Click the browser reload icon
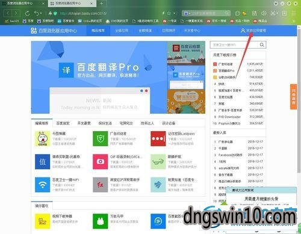The image size is (301, 234). (27, 13)
